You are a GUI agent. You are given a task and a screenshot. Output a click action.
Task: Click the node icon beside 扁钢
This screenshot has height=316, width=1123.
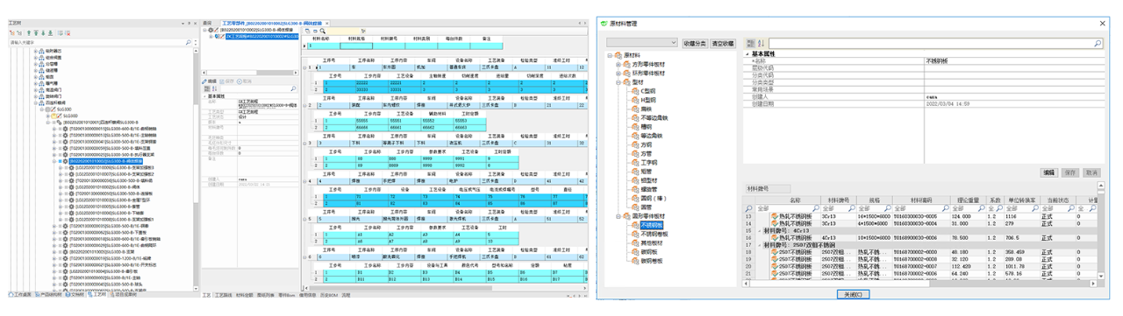[x=636, y=109]
